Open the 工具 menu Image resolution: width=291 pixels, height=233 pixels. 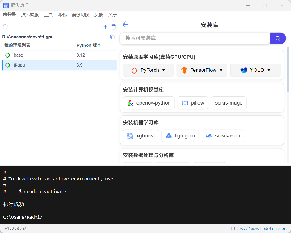pos(48,15)
